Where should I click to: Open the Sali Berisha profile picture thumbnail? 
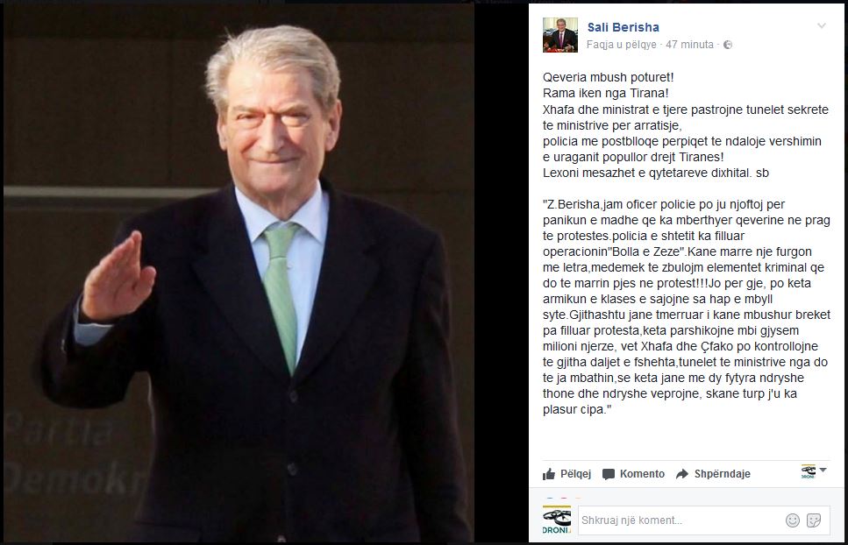(x=560, y=34)
